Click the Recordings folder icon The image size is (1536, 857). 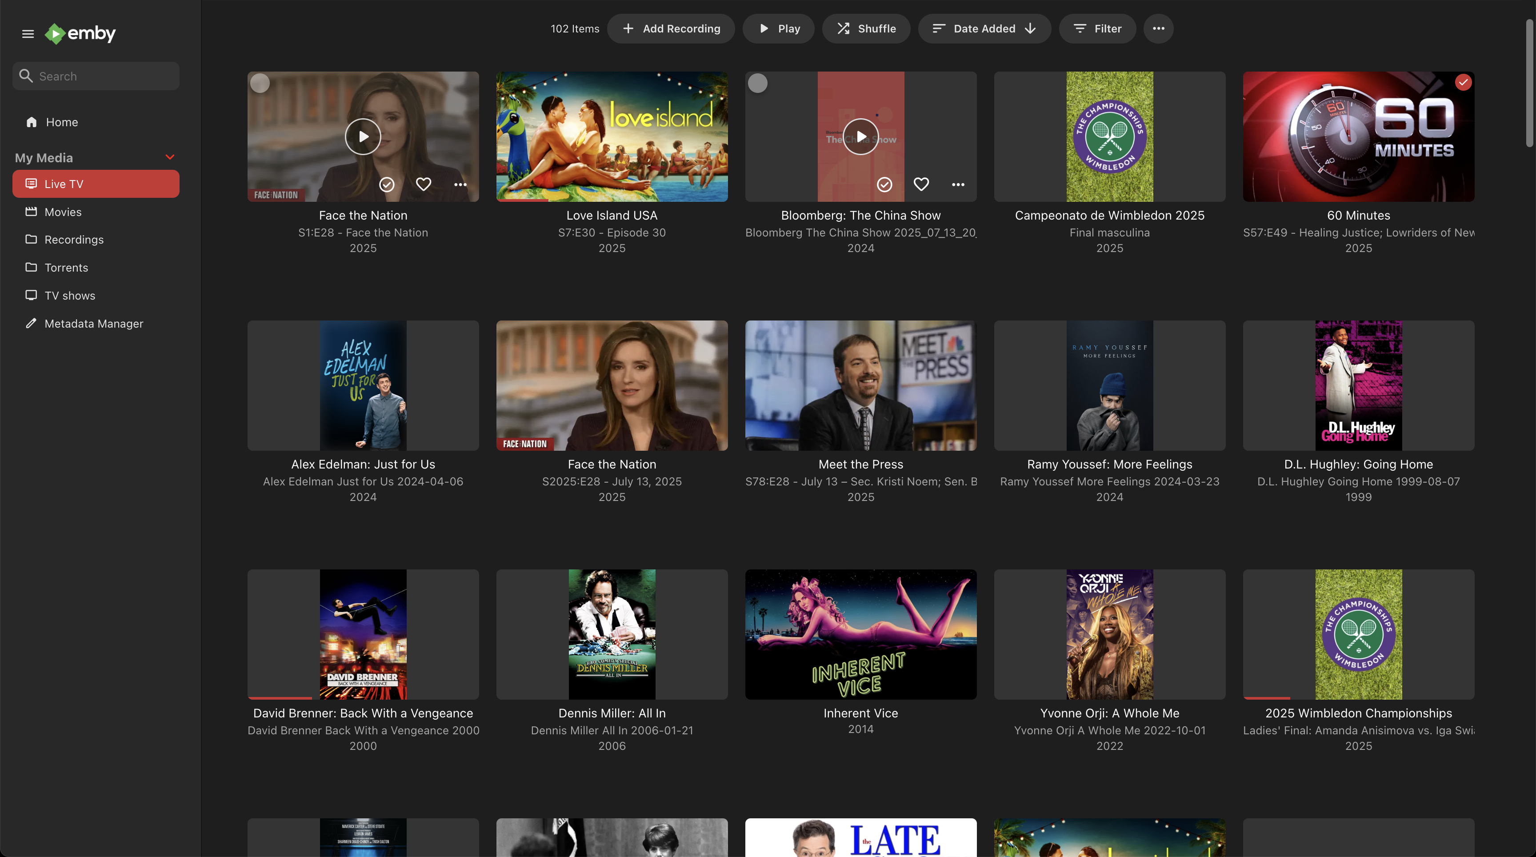point(31,239)
